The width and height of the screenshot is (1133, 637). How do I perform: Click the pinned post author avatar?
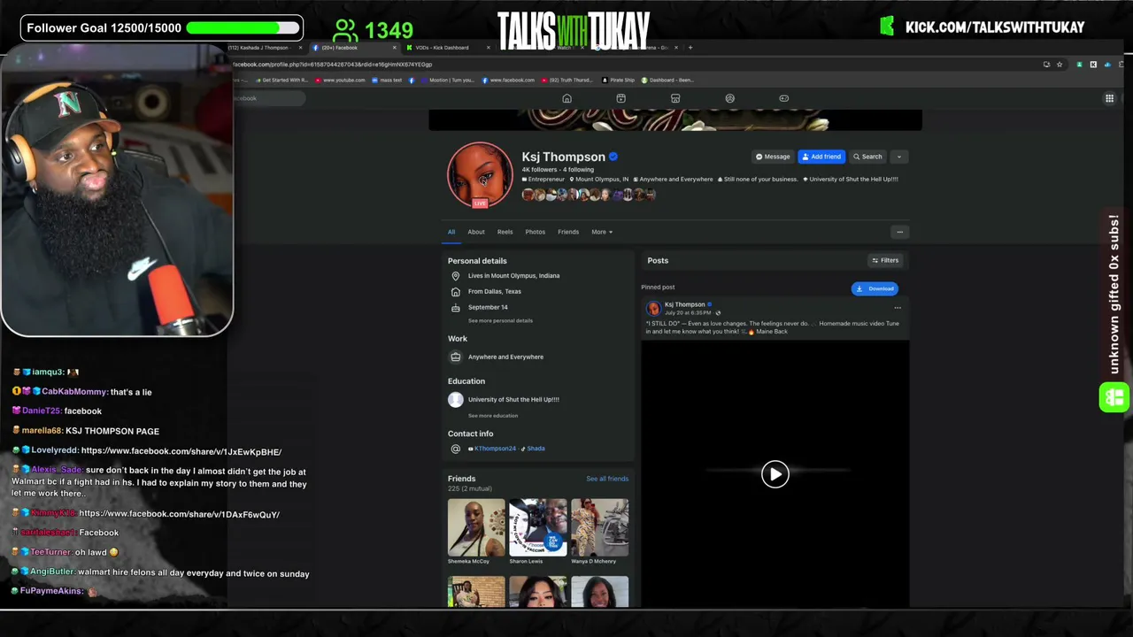click(x=653, y=308)
